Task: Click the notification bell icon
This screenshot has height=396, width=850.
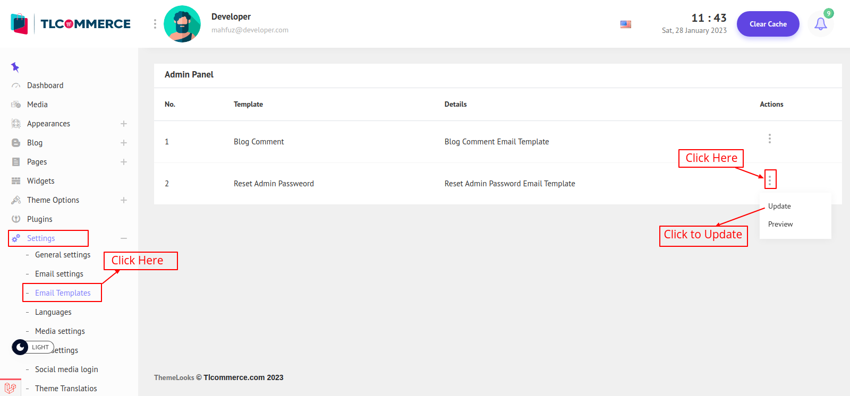Action: click(820, 24)
